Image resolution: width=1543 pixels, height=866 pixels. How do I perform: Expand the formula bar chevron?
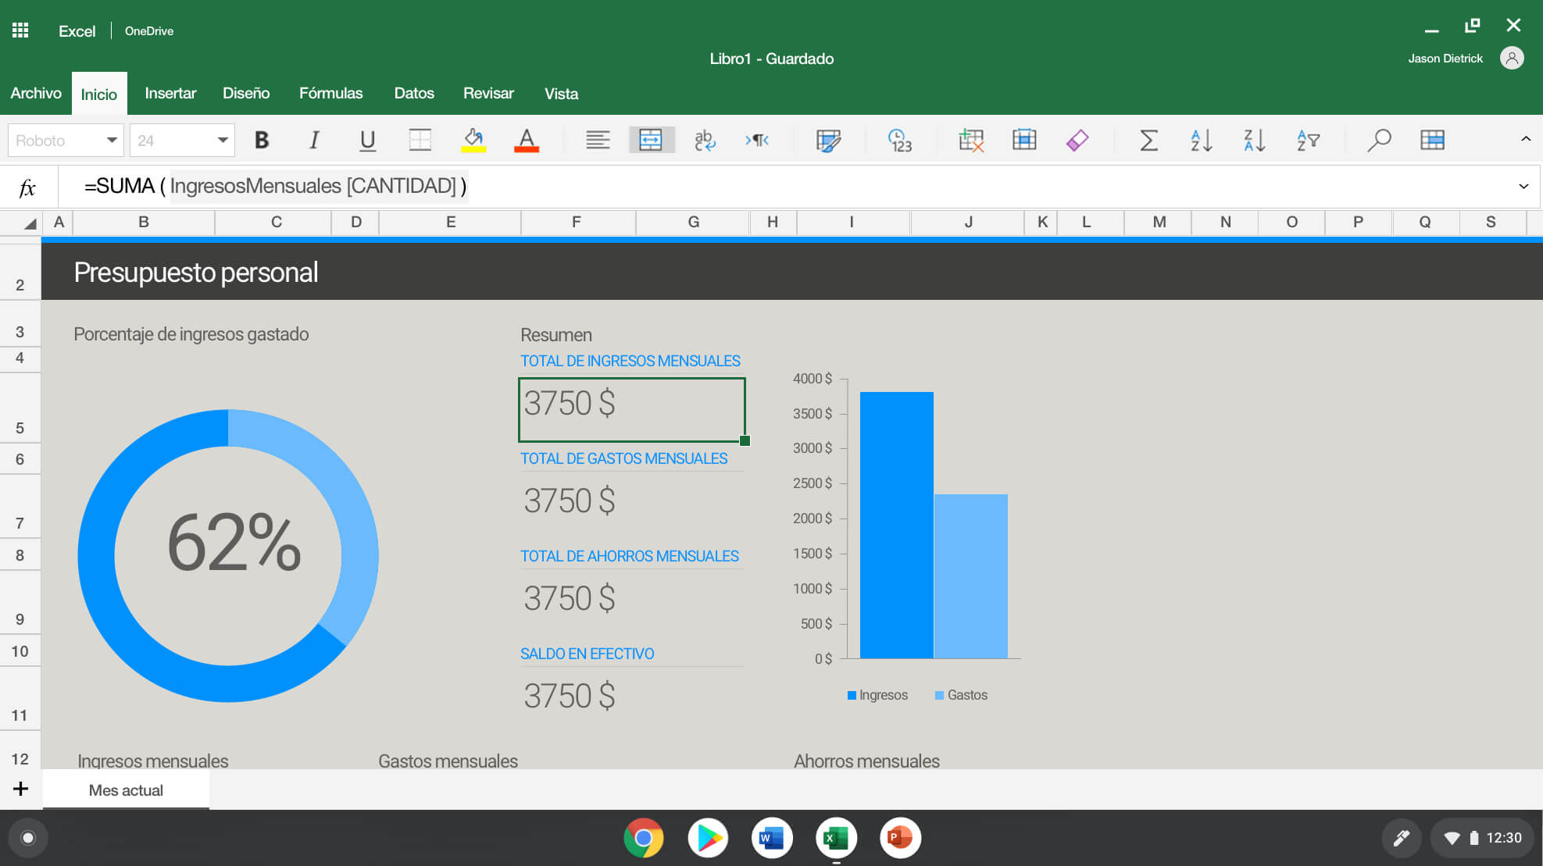1523,186
